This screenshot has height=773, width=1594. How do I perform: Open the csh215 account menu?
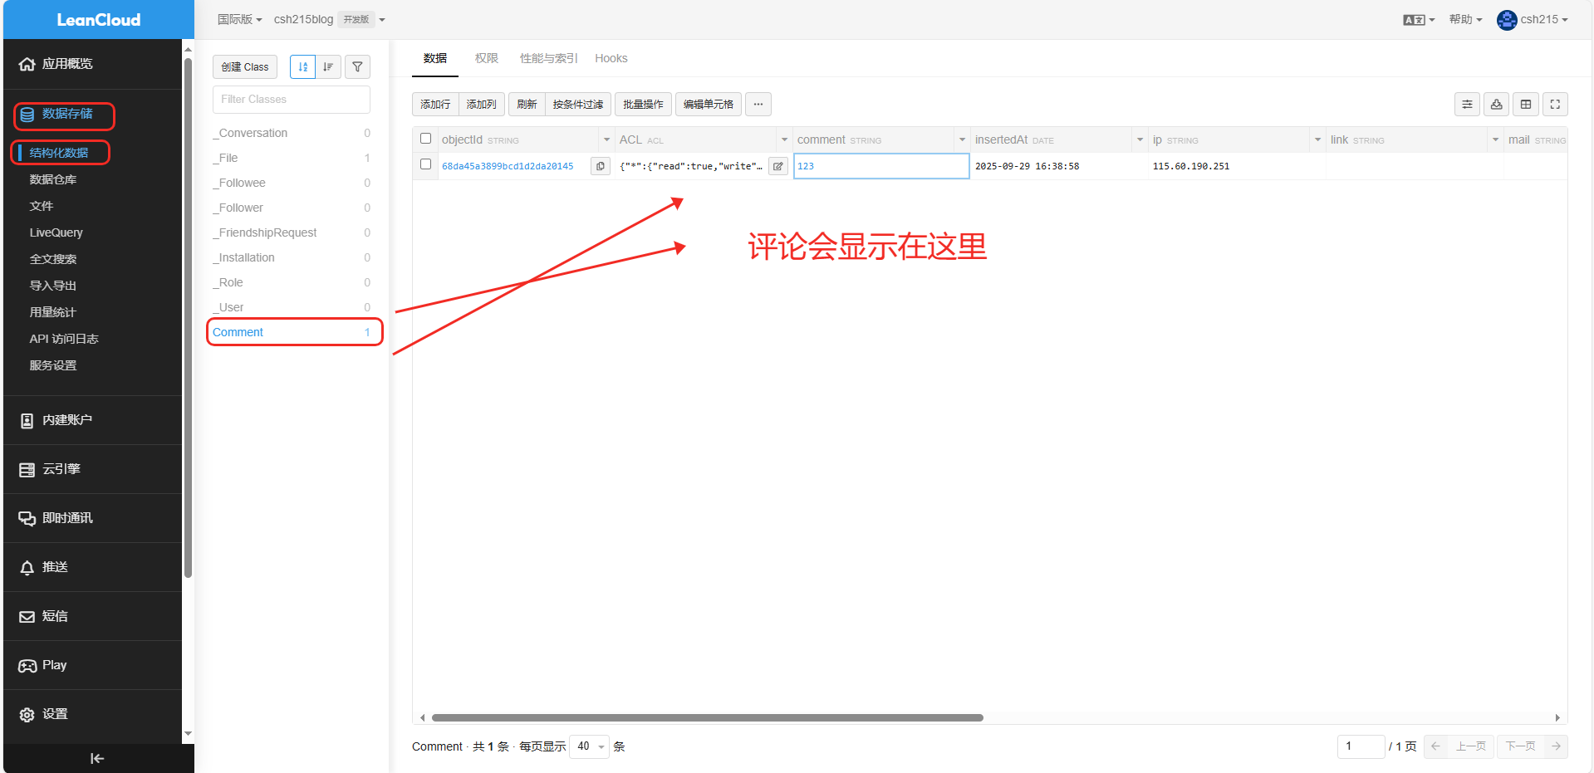point(1533,19)
